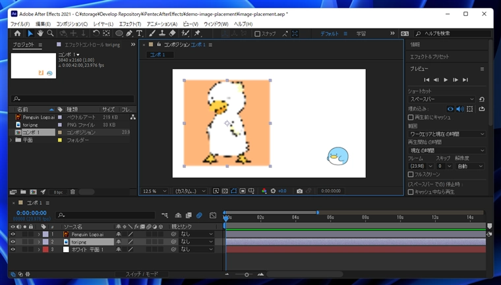Open the Spacebar shortcut dropdown

(442, 99)
